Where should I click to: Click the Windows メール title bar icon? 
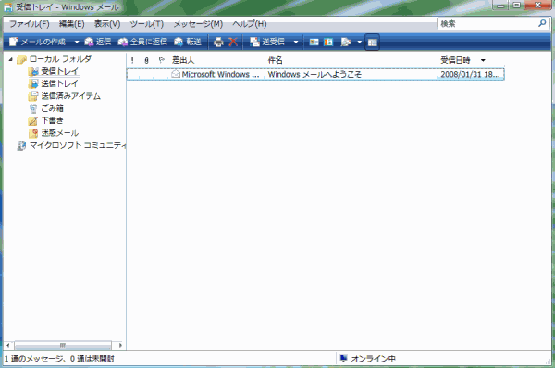tap(7, 7)
